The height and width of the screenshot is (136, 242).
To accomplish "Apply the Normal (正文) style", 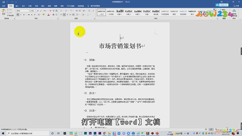I will [101, 12].
